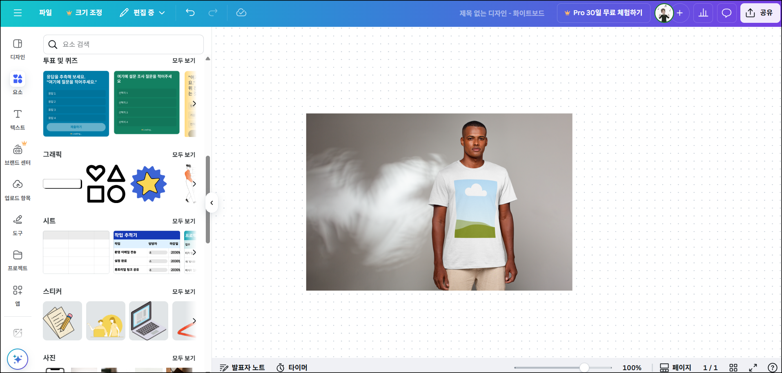Show next items in 시트 row
This screenshot has width=782, height=373.
click(194, 252)
